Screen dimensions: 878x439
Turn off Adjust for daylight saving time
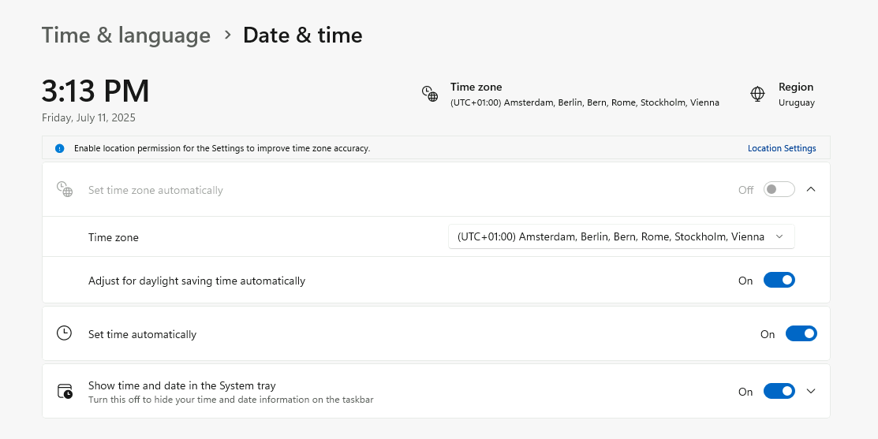[779, 281]
